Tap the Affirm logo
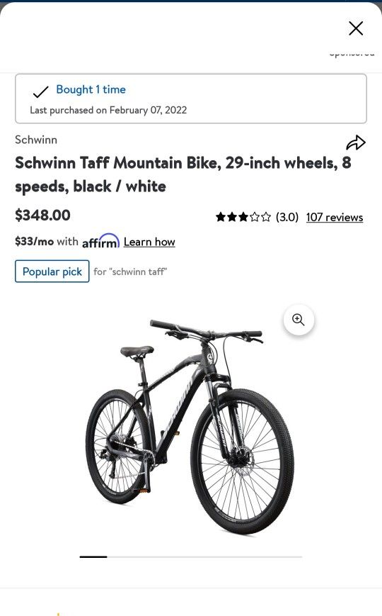The width and height of the screenshot is (382, 616). tap(100, 241)
